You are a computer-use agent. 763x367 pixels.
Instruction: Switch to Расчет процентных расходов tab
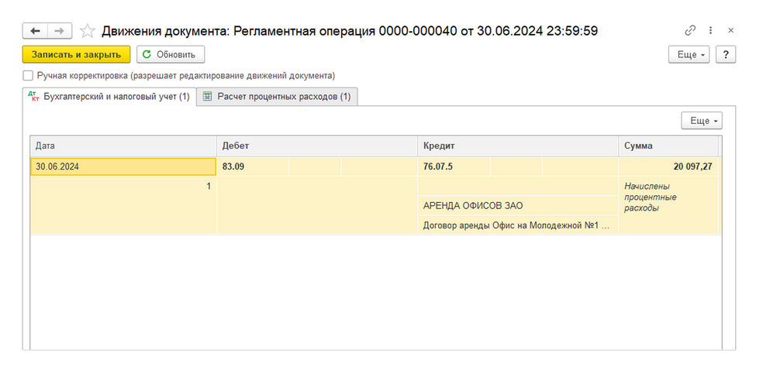point(277,97)
